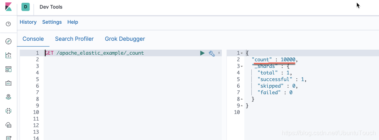Open Visualize chart icon in sidebar
This screenshot has width=379, height=140.
point(8,55)
